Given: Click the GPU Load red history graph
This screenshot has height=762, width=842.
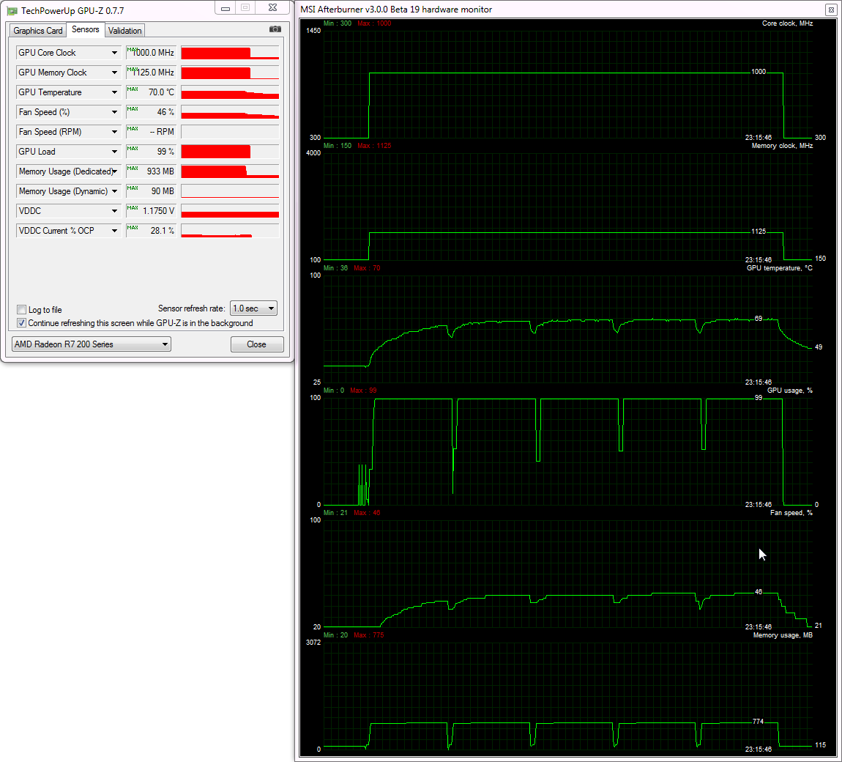Looking at the screenshot, I should [x=230, y=152].
